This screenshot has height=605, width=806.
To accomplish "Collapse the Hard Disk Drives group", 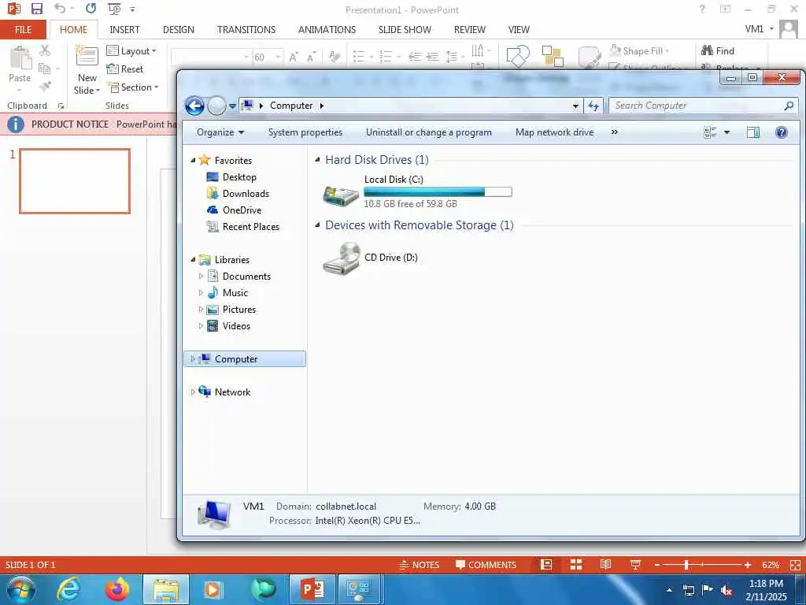I will click(317, 160).
